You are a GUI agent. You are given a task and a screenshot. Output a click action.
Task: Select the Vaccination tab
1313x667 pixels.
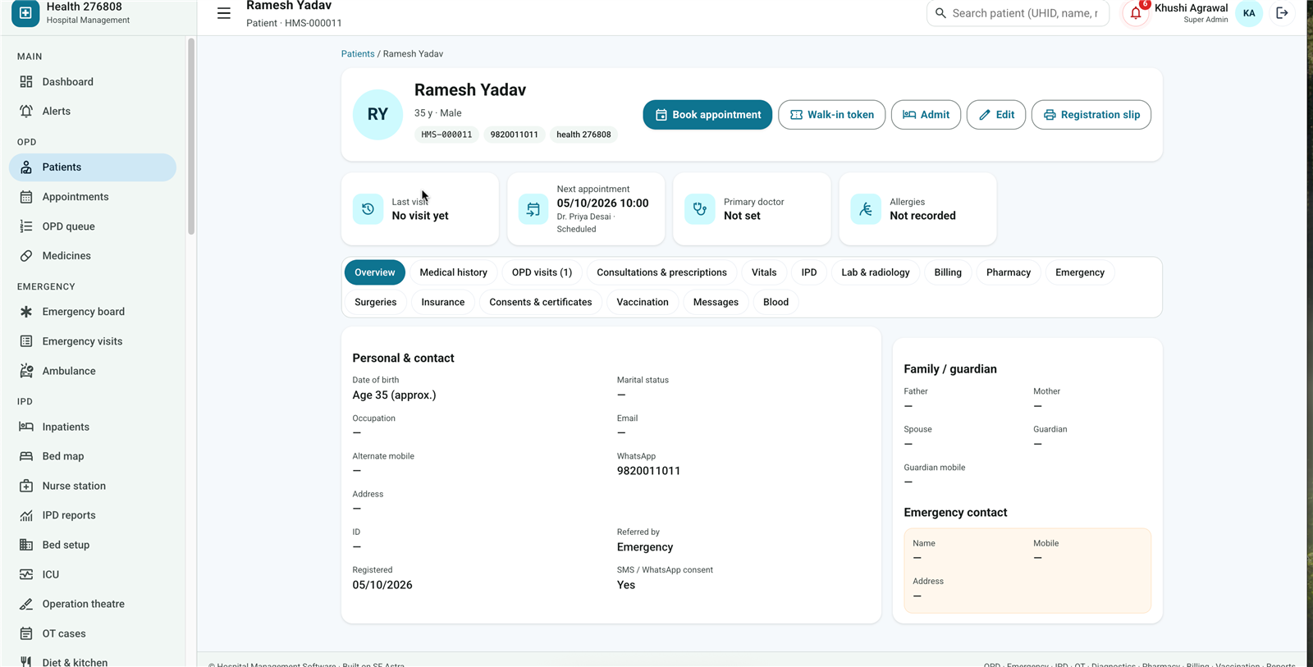pyautogui.click(x=643, y=302)
